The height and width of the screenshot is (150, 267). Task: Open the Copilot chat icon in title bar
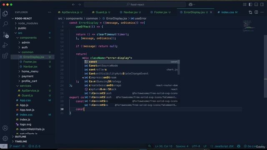(191, 5)
